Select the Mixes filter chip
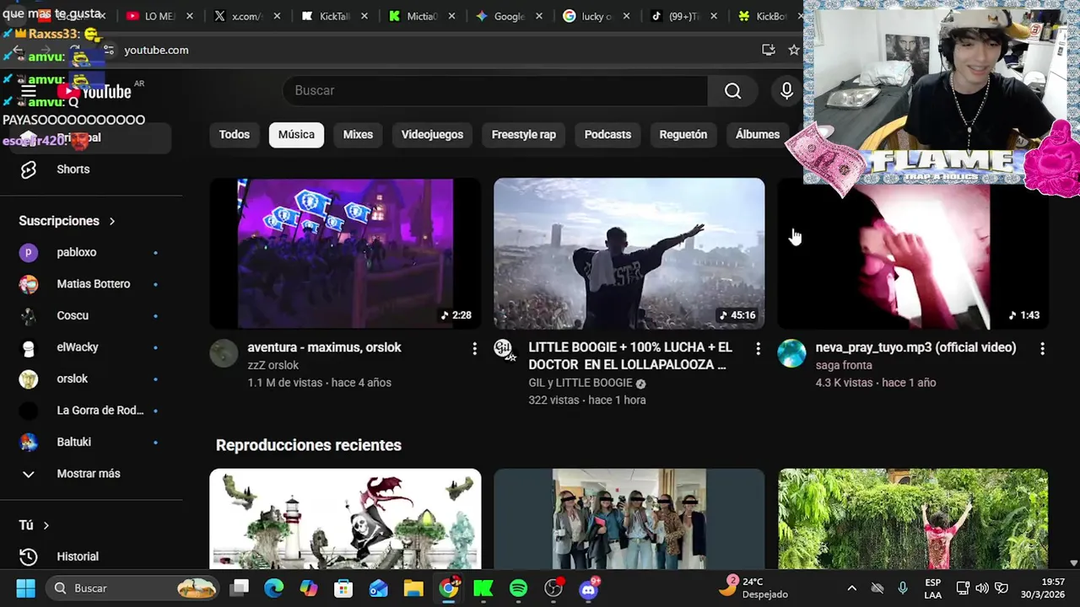Viewport: 1080px width, 607px height. 358,135
